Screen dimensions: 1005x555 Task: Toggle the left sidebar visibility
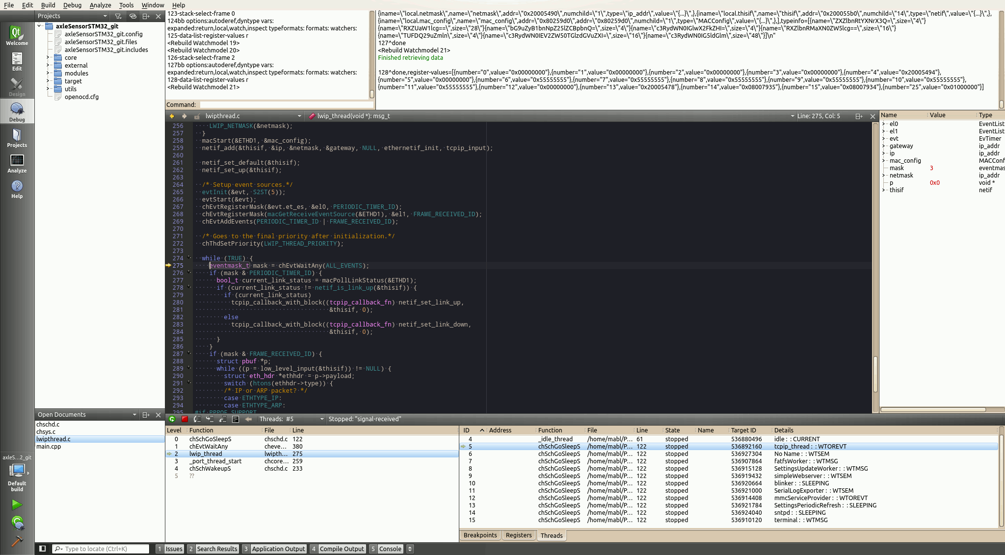tap(43, 549)
